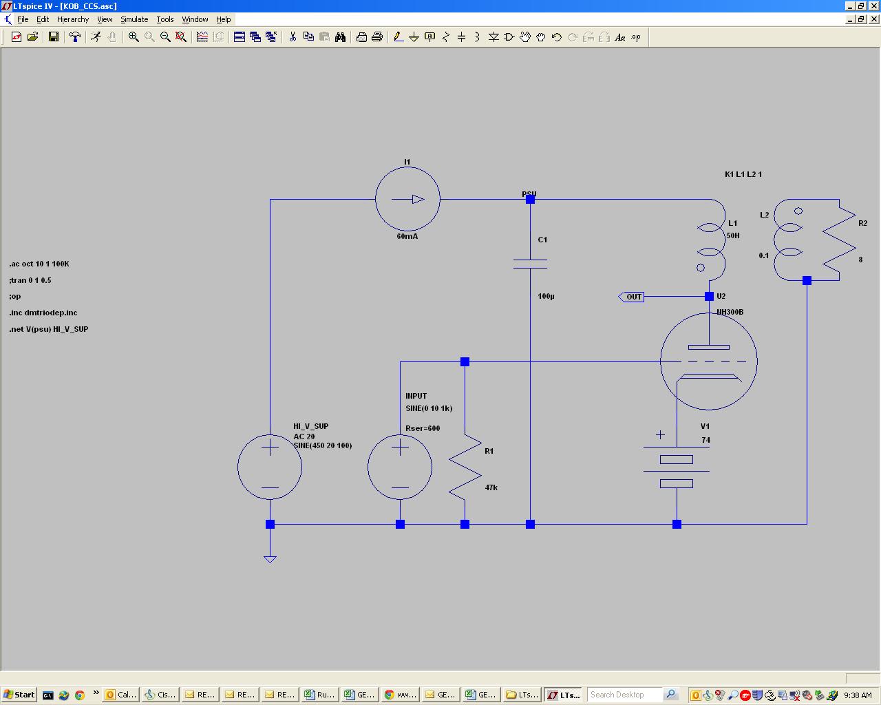Click the Zoom In magnifier

coord(134,37)
